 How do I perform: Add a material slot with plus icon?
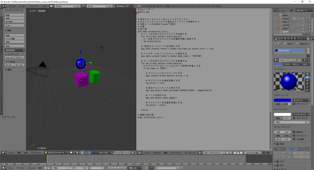308,49
